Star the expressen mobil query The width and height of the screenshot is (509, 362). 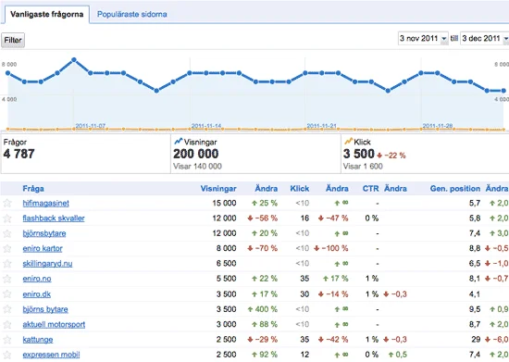[7, 355]
